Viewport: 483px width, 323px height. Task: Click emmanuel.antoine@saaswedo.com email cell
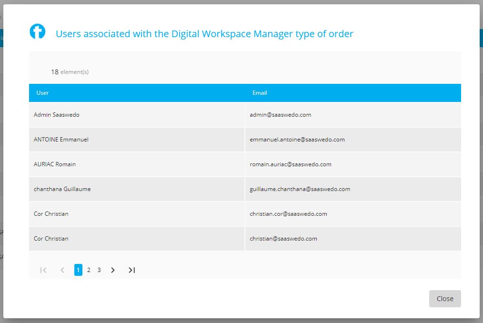(353, 139)
